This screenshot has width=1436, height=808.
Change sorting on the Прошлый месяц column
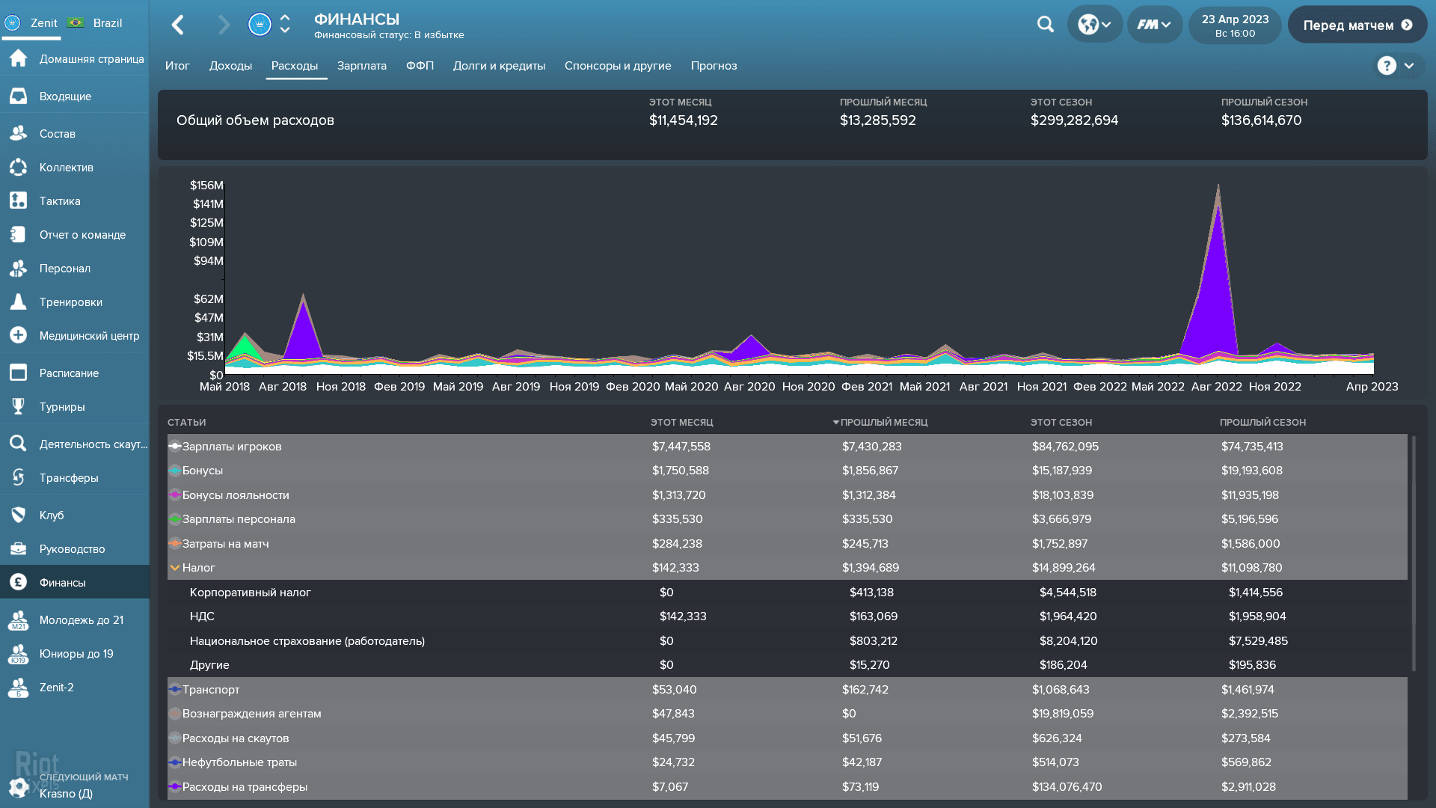click(x=884, y=422)
